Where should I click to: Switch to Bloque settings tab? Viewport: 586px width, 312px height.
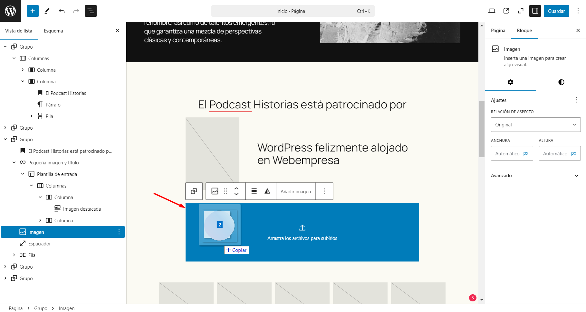pyautogui.click(x=524, y=31)
